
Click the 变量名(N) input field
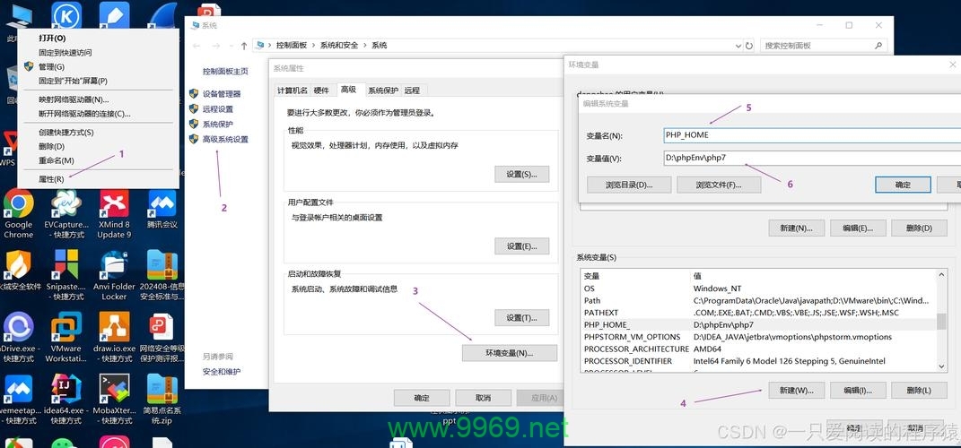812,135
